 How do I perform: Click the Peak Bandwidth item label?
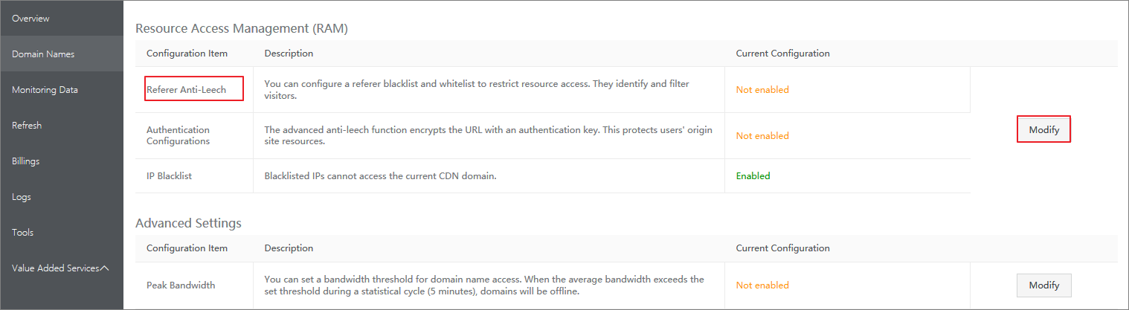click(179, 285)
